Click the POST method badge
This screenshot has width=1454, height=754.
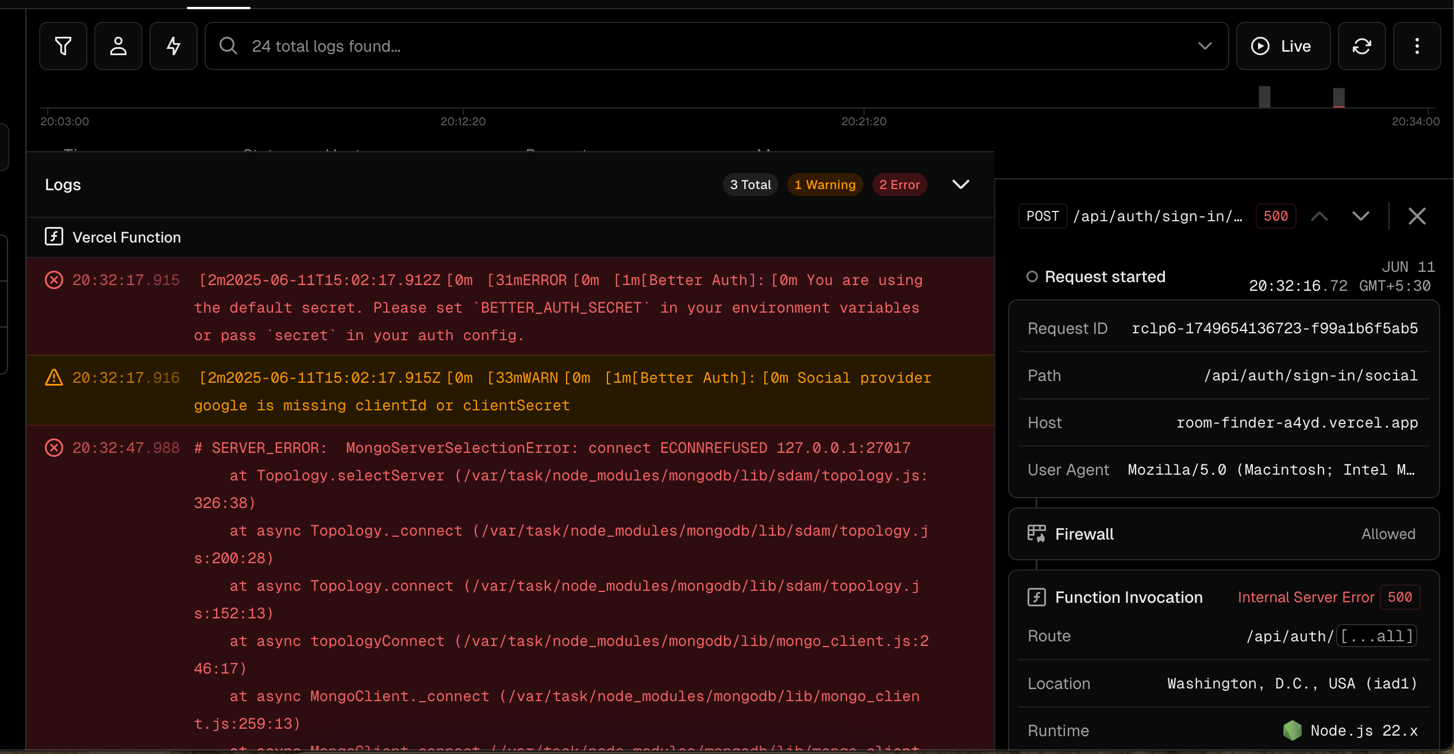pyautogui.click(x=1043, y=216)
